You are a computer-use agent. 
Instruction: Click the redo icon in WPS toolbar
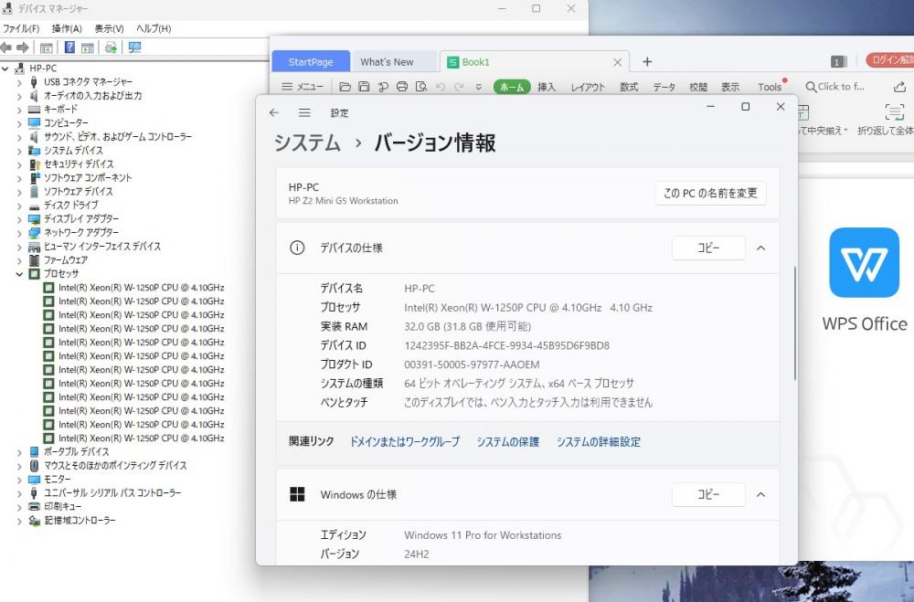[x=460, y=87]
